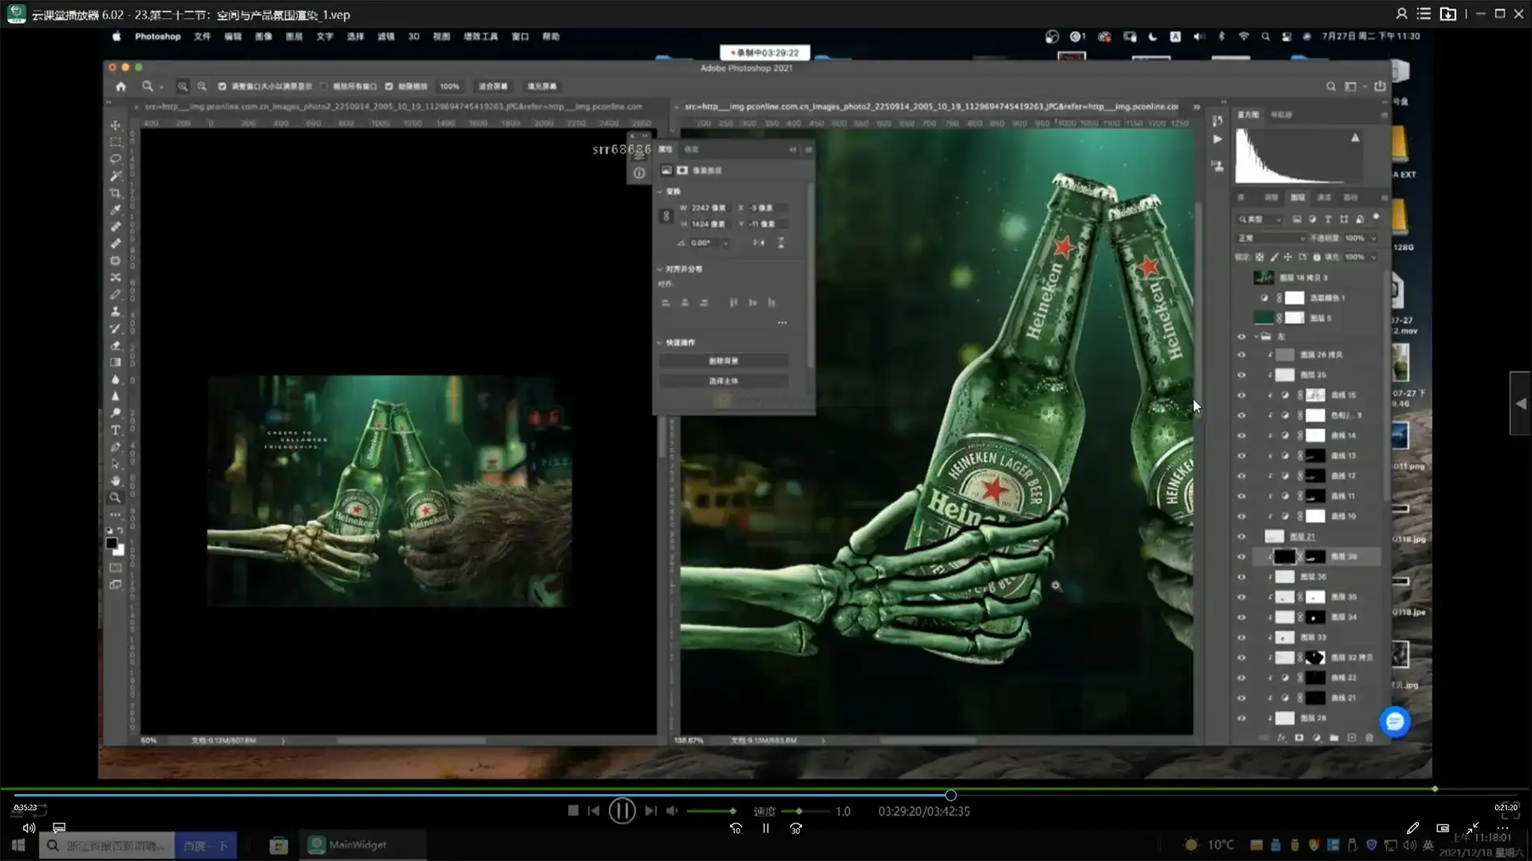
Task: Click the video player progress bar handle
Action: (950, 795)
